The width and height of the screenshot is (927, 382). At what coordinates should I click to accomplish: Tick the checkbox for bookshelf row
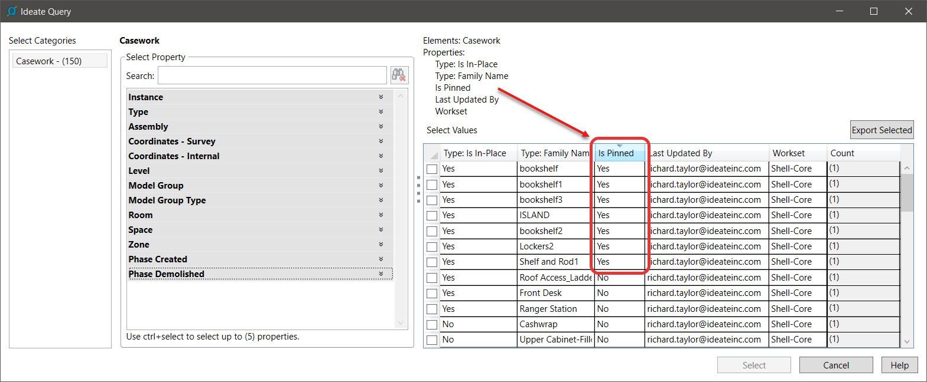[432, 169]
